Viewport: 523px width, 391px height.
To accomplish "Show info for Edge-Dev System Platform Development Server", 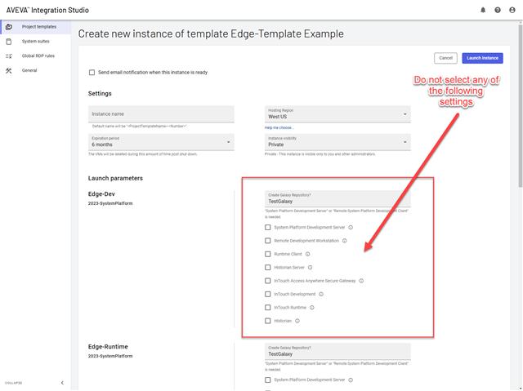I will (351, 228).
